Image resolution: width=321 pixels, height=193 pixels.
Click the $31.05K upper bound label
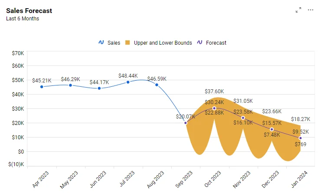click(x=243, y=101)
